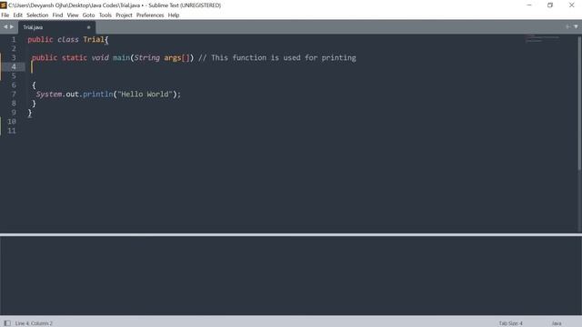Go to next tab with right arrow
The height and width of the screenshot is (327, 582).
coord(12,26)
